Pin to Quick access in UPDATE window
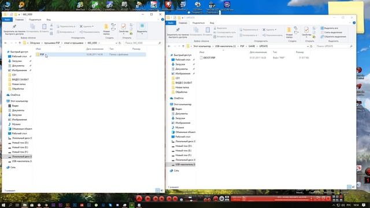Viewport: 370px width, 208px height. pos(177,33)
